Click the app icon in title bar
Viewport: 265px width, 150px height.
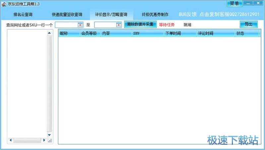4,4
